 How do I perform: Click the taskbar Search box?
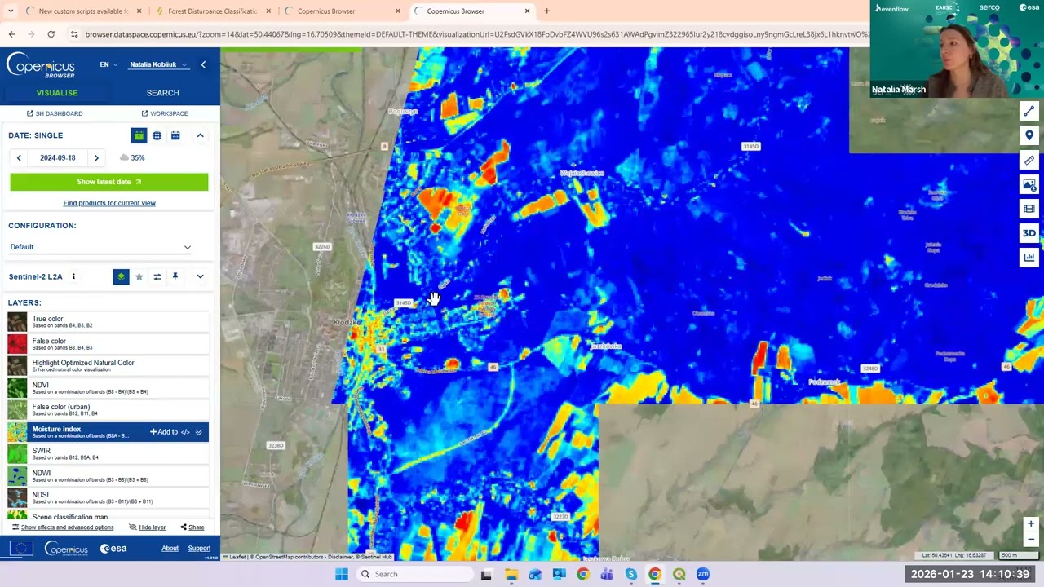pyautogui.click(x=416, y=574)
